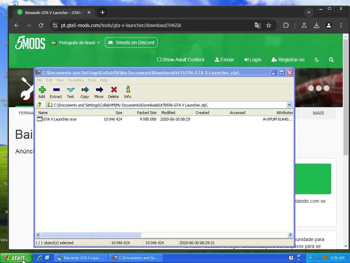Select the Baixando GTA V Launcher browser tab

54,13
